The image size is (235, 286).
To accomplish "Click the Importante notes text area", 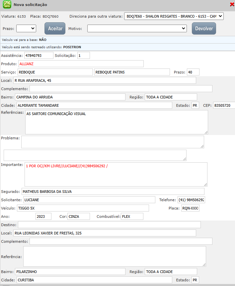I will [116, 174].
